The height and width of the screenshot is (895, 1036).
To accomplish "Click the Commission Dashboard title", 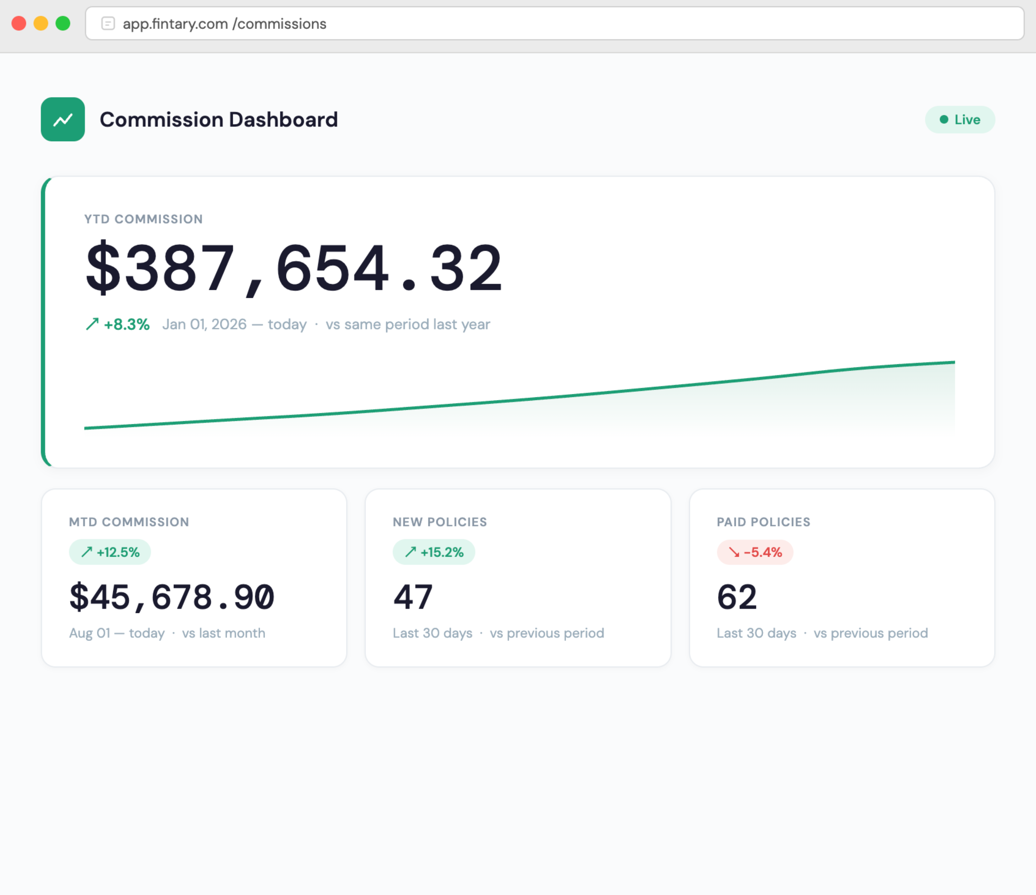I will [219, 120].
